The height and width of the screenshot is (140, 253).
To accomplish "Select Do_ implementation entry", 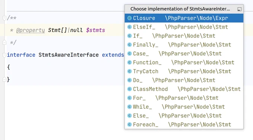I will pos(184,80).
